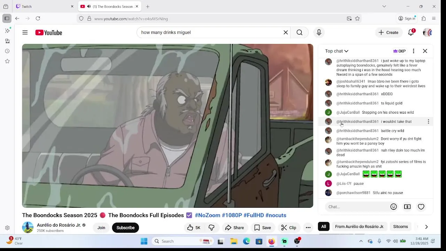Dislike the video
The height and width of the screenshot is (251, 446).
[212, 228]
